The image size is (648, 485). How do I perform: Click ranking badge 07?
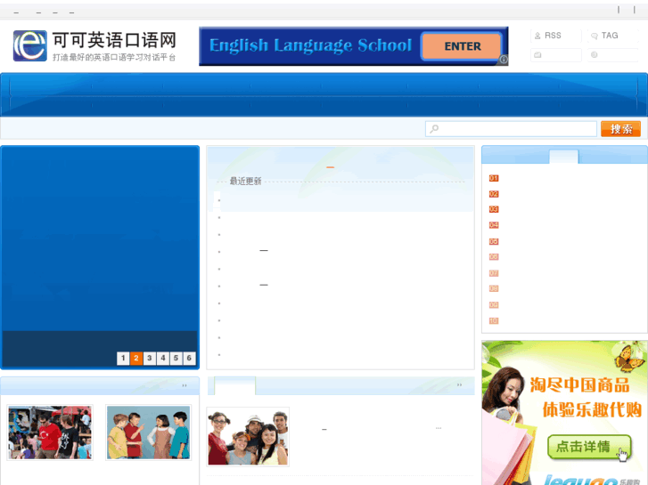494,273
